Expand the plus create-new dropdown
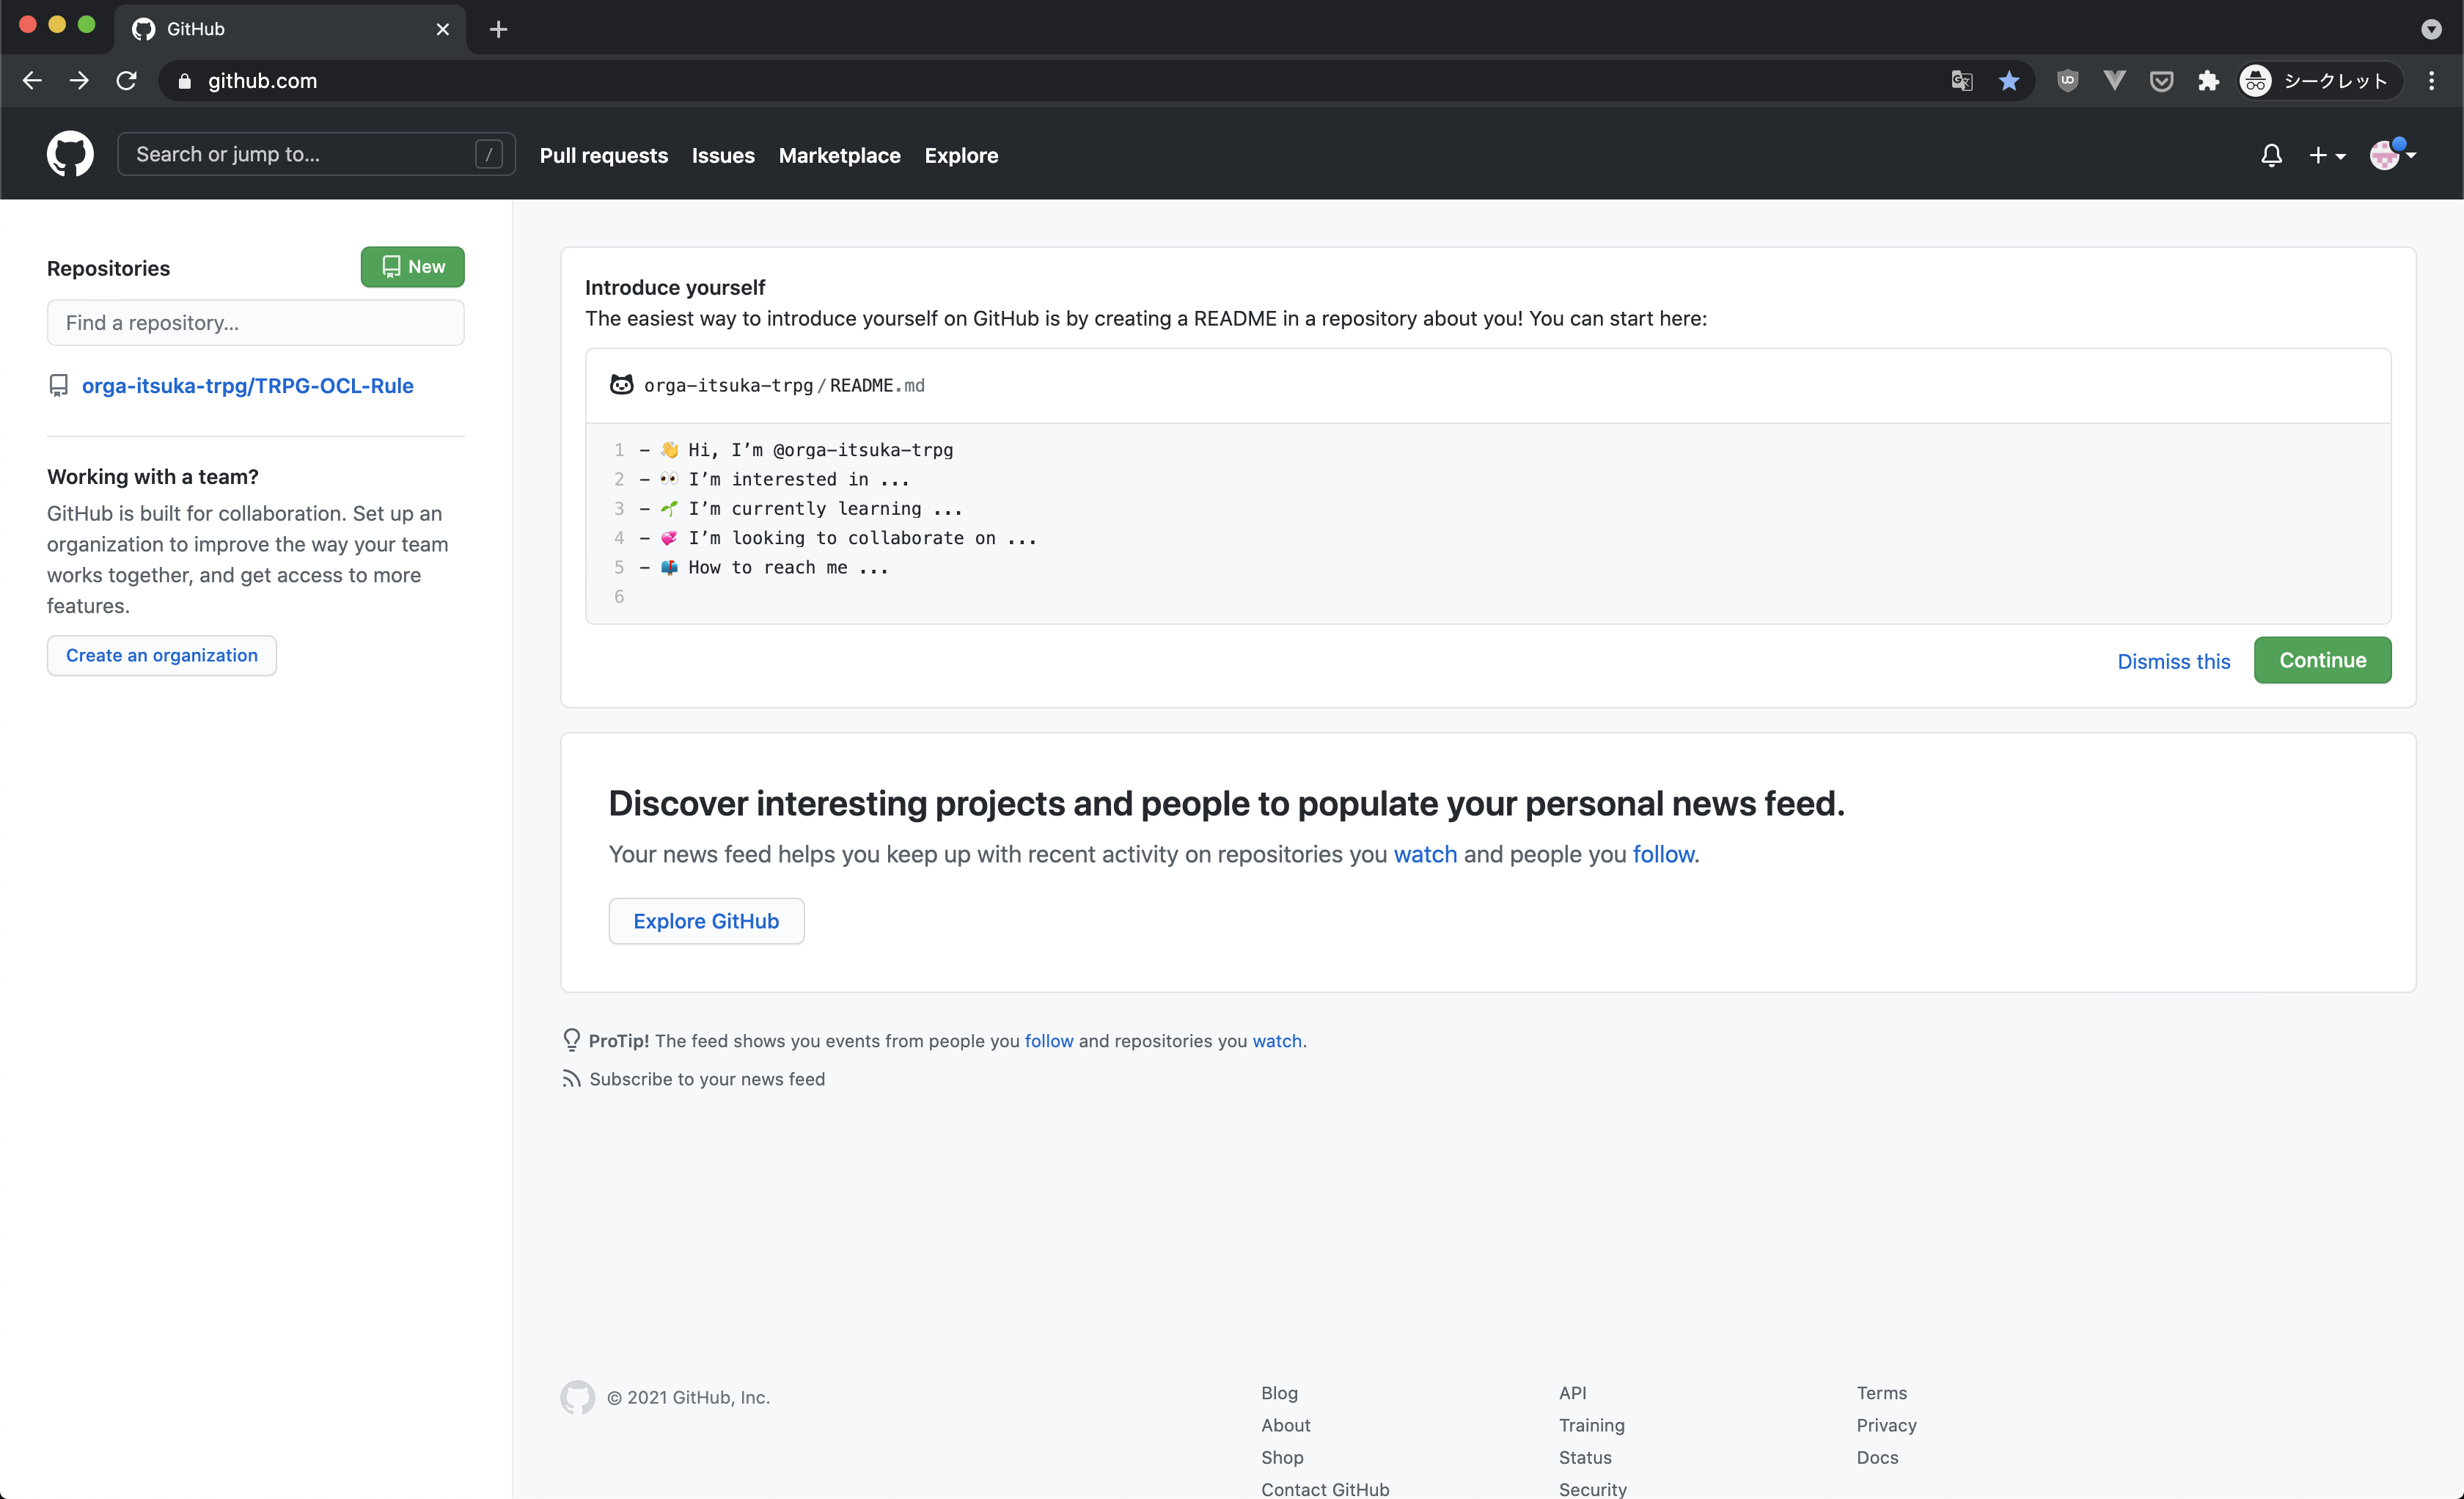This screenshot has width=2464, height=1499. (x=2326, y=155)
